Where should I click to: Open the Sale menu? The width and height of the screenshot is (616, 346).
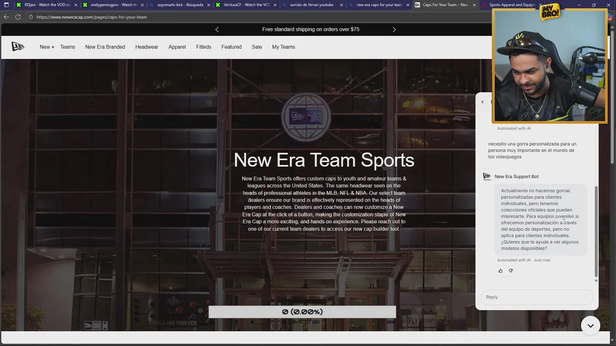point(257,47)
